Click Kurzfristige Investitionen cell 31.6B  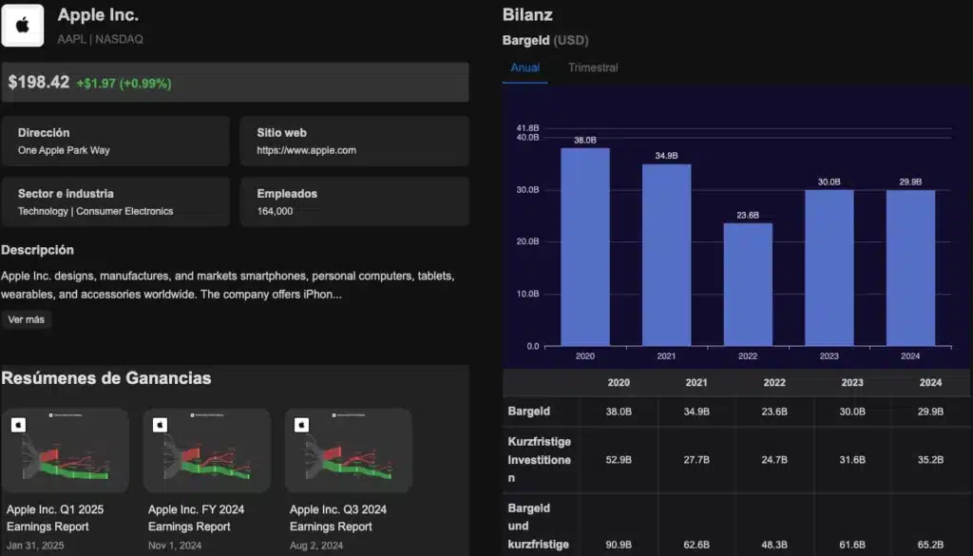852,460
